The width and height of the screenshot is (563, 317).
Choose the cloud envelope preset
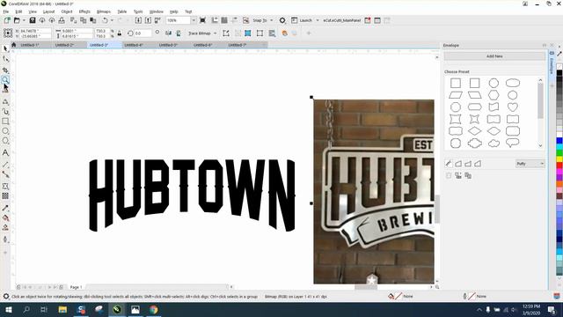pos(494,143)
